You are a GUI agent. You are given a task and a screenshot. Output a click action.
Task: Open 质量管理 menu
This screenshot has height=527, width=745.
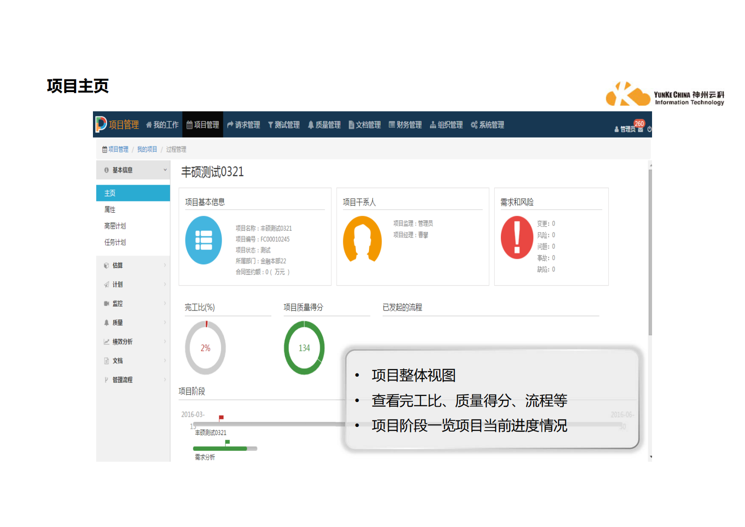(x=324, y=125)
